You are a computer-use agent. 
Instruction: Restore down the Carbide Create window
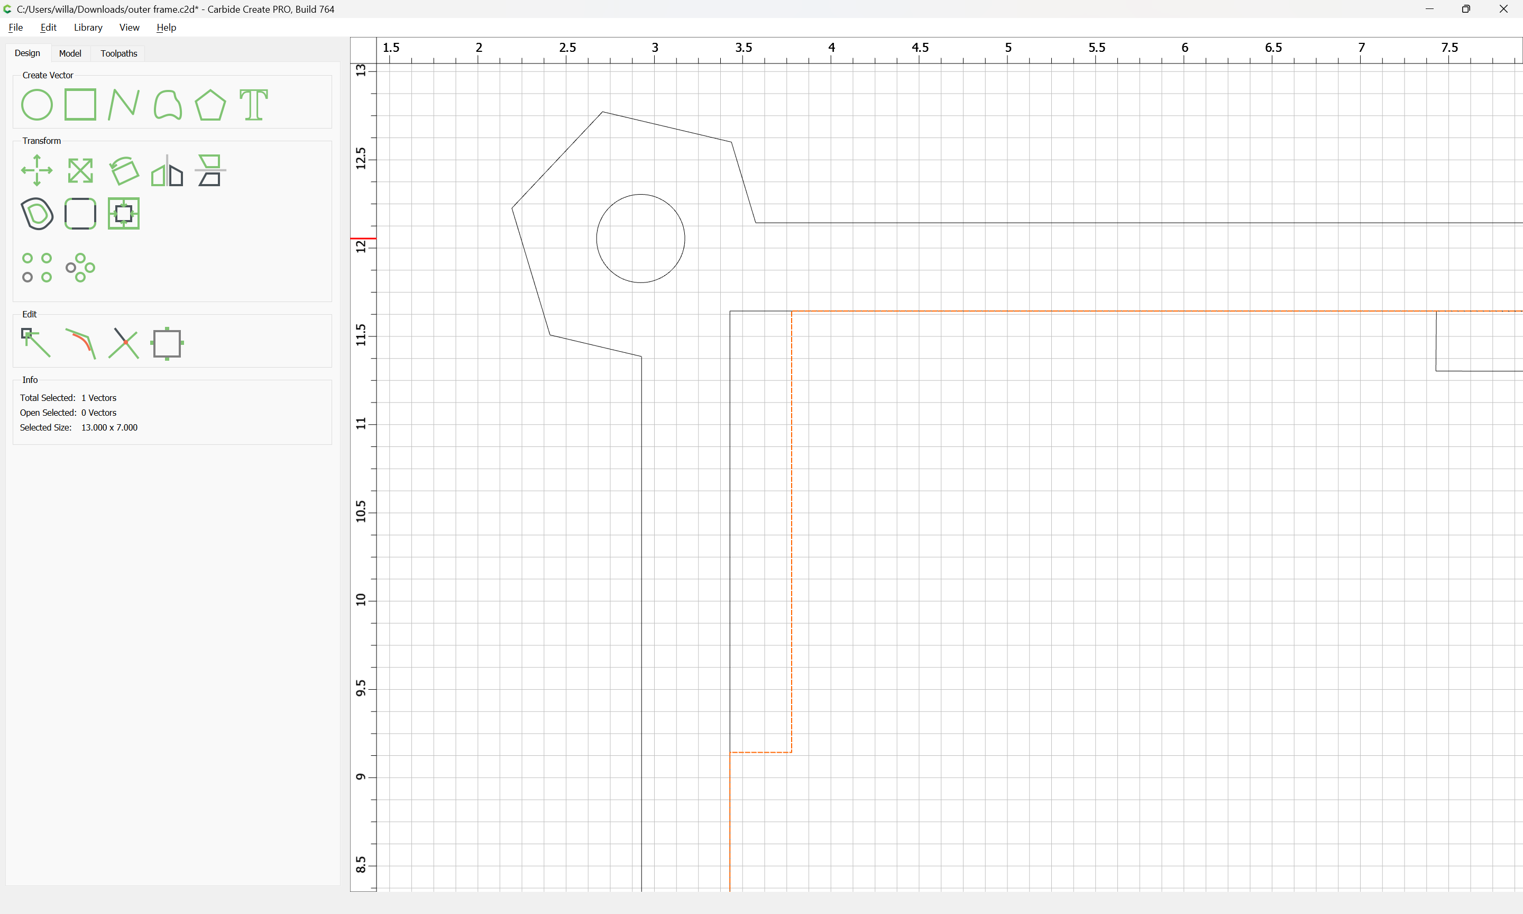[x=1466, y=8]
